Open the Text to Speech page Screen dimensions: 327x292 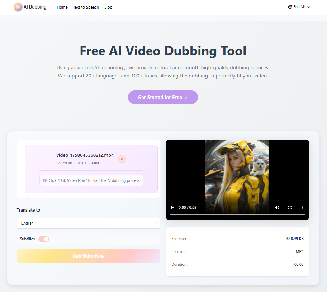point(86,7)
